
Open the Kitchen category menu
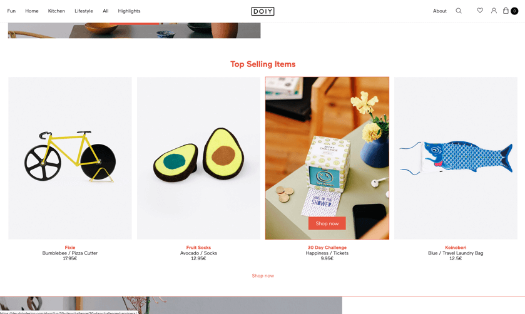(x=56, y=11)
